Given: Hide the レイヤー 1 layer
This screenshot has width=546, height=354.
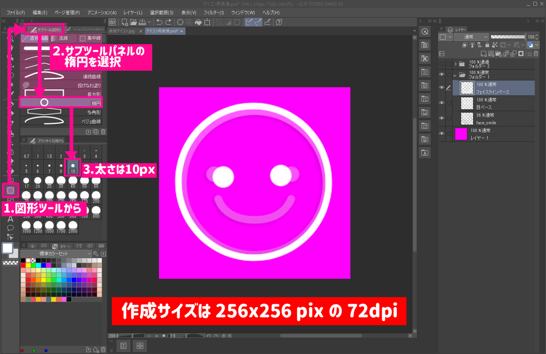Looking at the screenshot, I should 442,133.
